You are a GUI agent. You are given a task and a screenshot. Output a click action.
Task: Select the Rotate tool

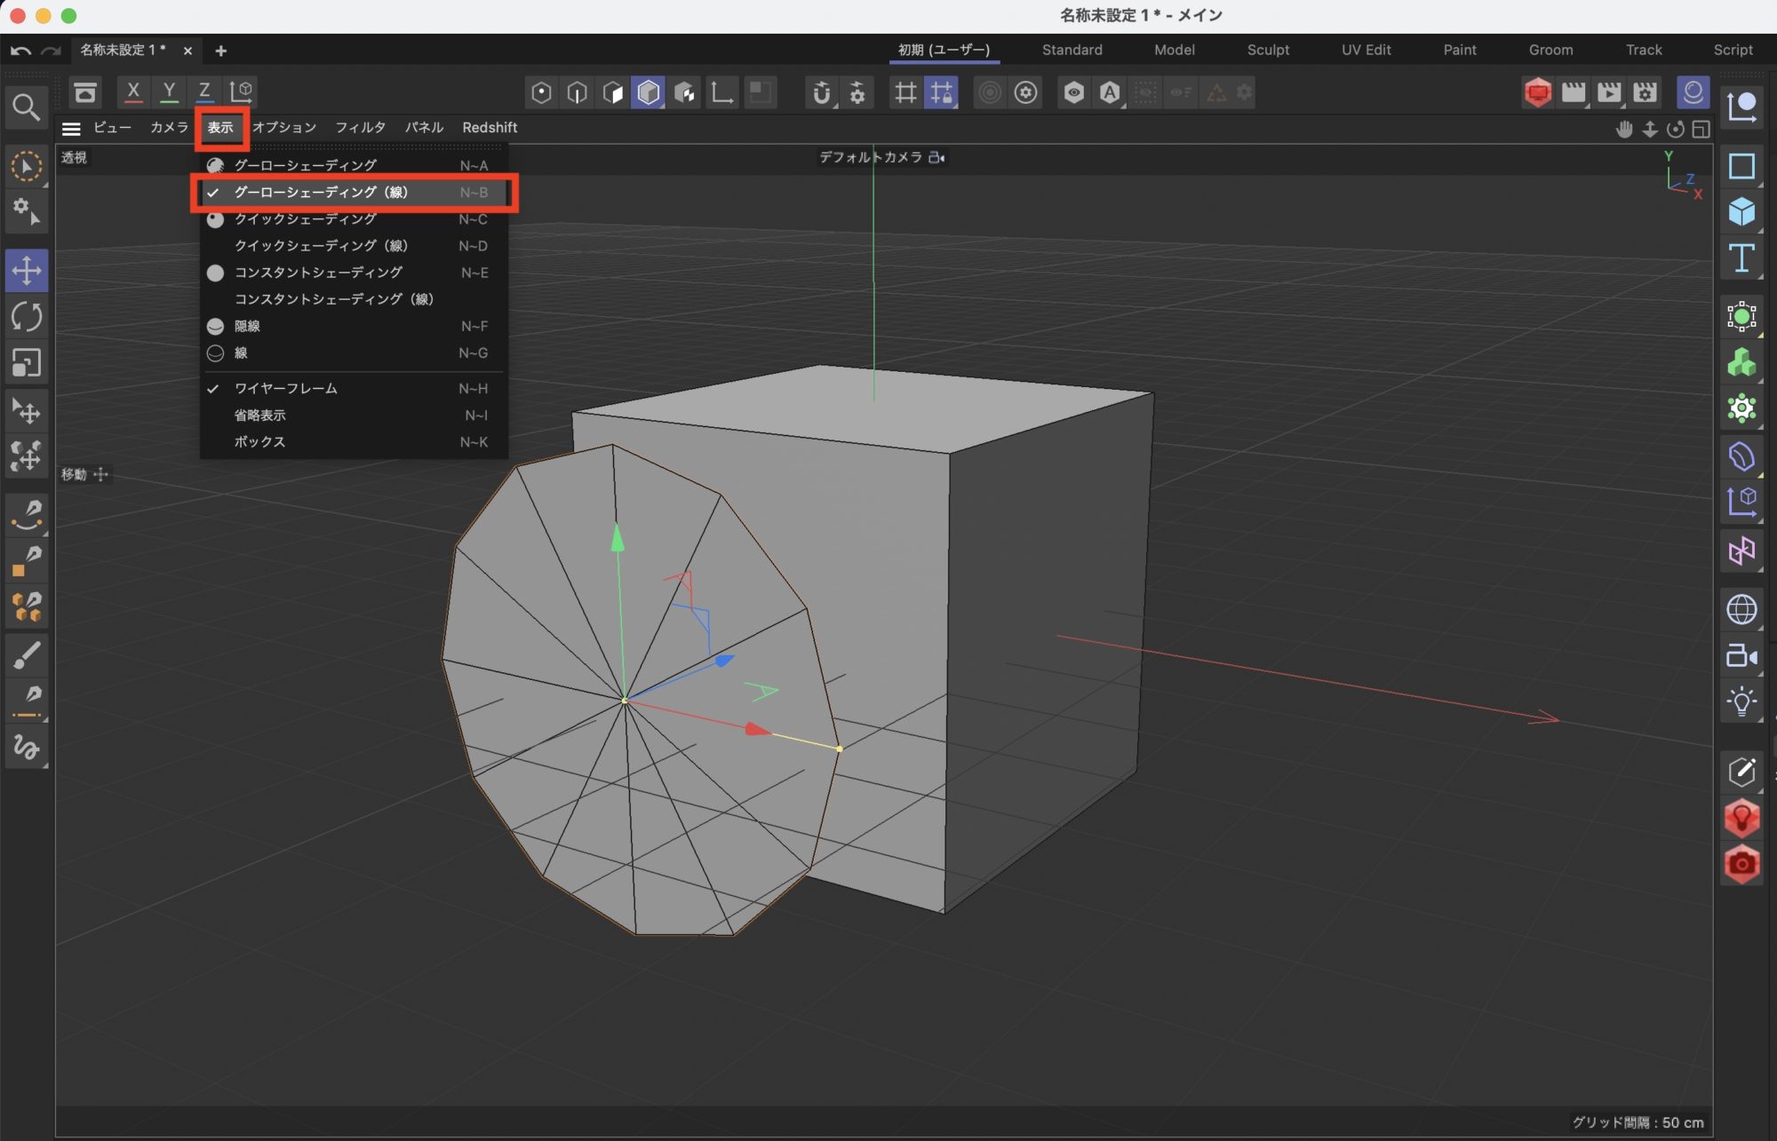pos(27,317)
